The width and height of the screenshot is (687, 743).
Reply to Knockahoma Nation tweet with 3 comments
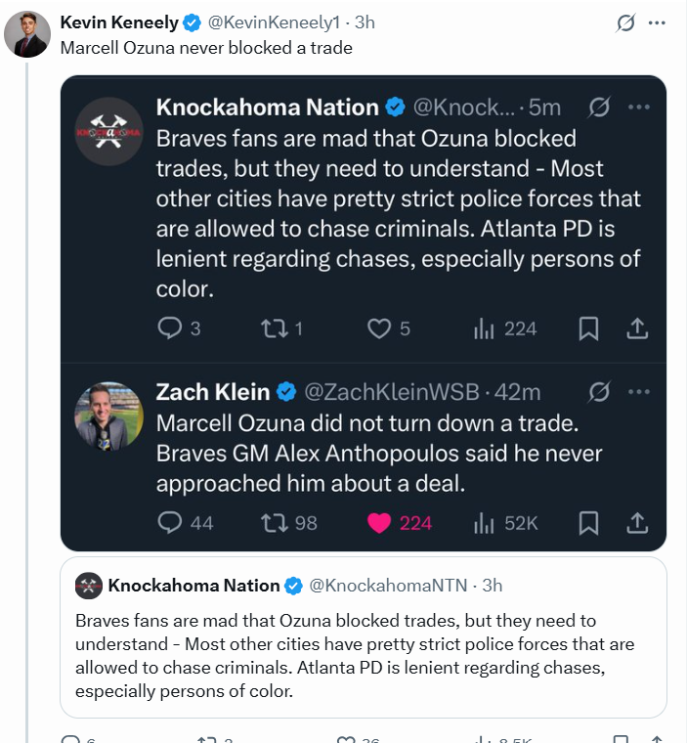click(179, 328)
